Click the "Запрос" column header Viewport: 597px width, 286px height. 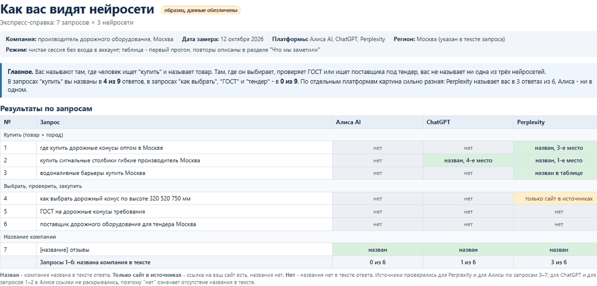pyautogui.click(x=185, y=122)
